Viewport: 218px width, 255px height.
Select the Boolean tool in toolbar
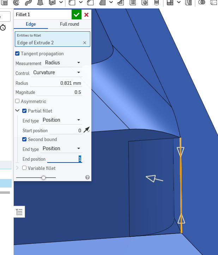(202, 2)
